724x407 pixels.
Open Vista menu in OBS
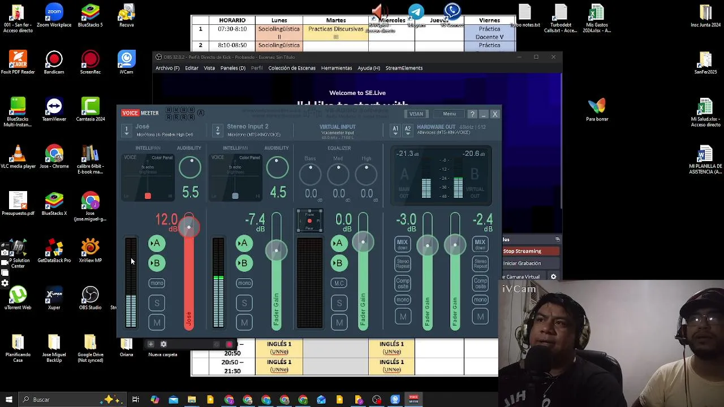point(209,68)
